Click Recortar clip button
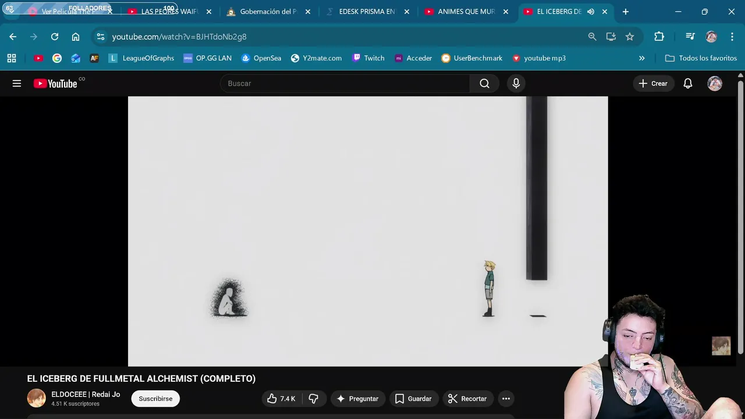745x419 pixels. tap(467, 399)
